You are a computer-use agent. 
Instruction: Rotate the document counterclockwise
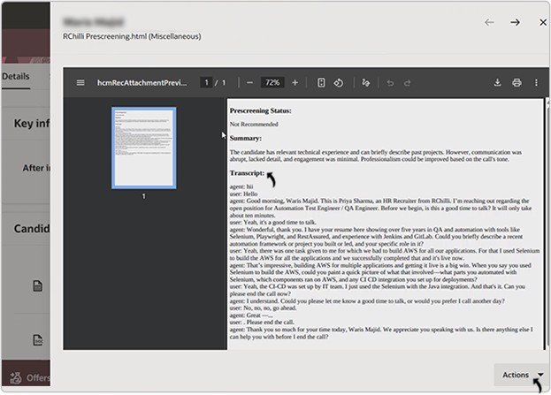click(x=338, y=82)
